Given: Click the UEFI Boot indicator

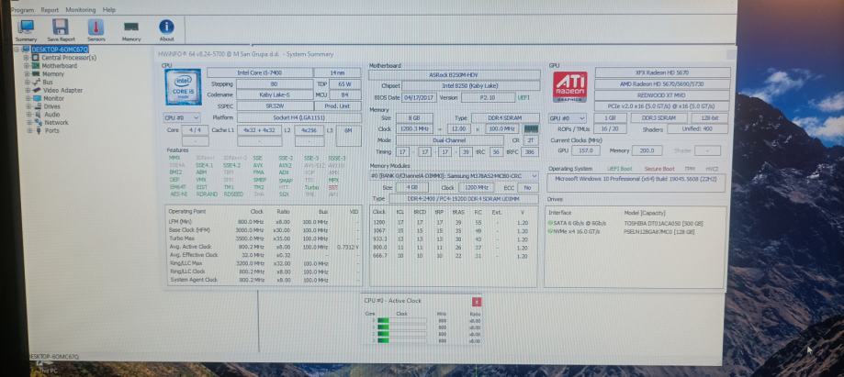Looking at the screenshot, I should [619, 169].
